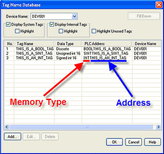The width and height of the screenshot is (164, 154).
Task: Click the Device Name column header
Action: pyautogui.click(x=145, y=44)
